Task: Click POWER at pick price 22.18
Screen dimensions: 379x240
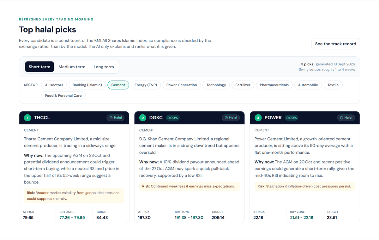Action: click(258, 218)
